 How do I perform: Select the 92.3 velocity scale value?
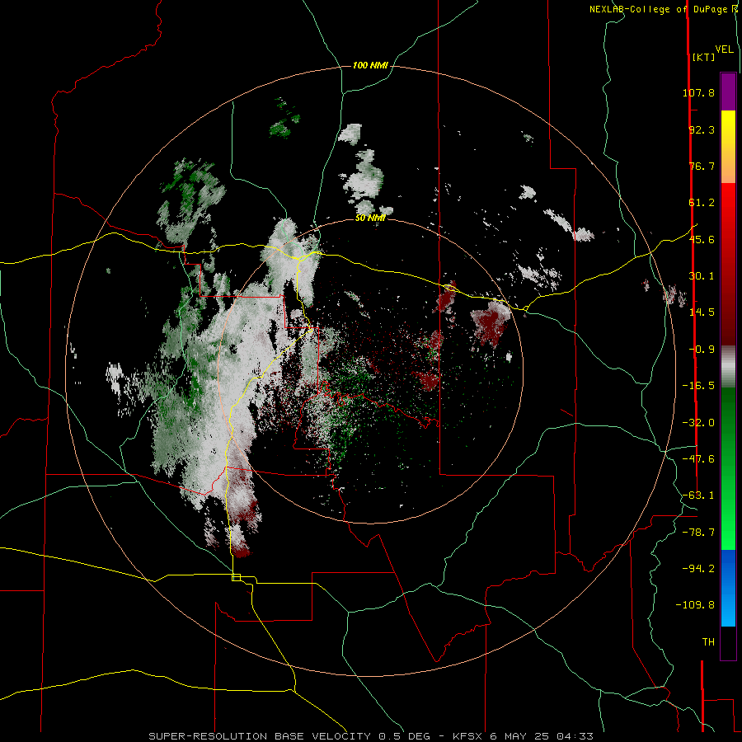pyautogui.click(x=702, y=129)
